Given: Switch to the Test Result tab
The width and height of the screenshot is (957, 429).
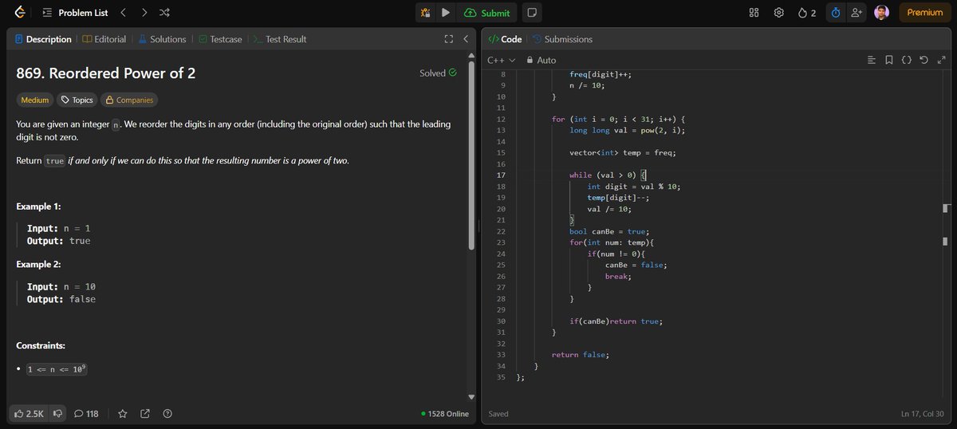Looking at the screenshot, I should 280,39.
